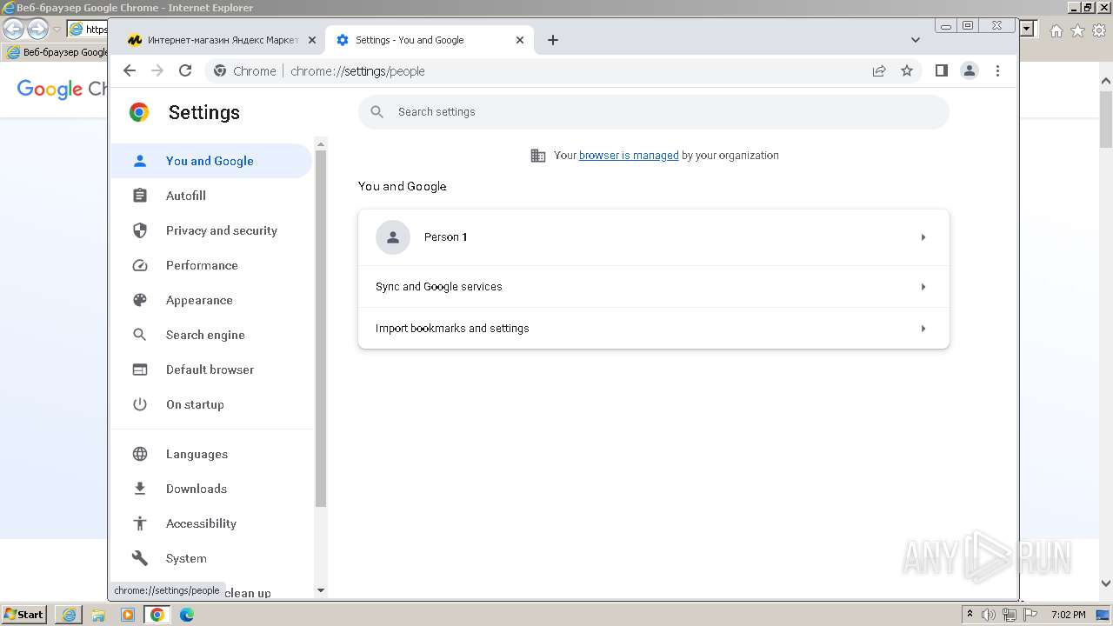Click the On startup power icon

pos(140,404)
